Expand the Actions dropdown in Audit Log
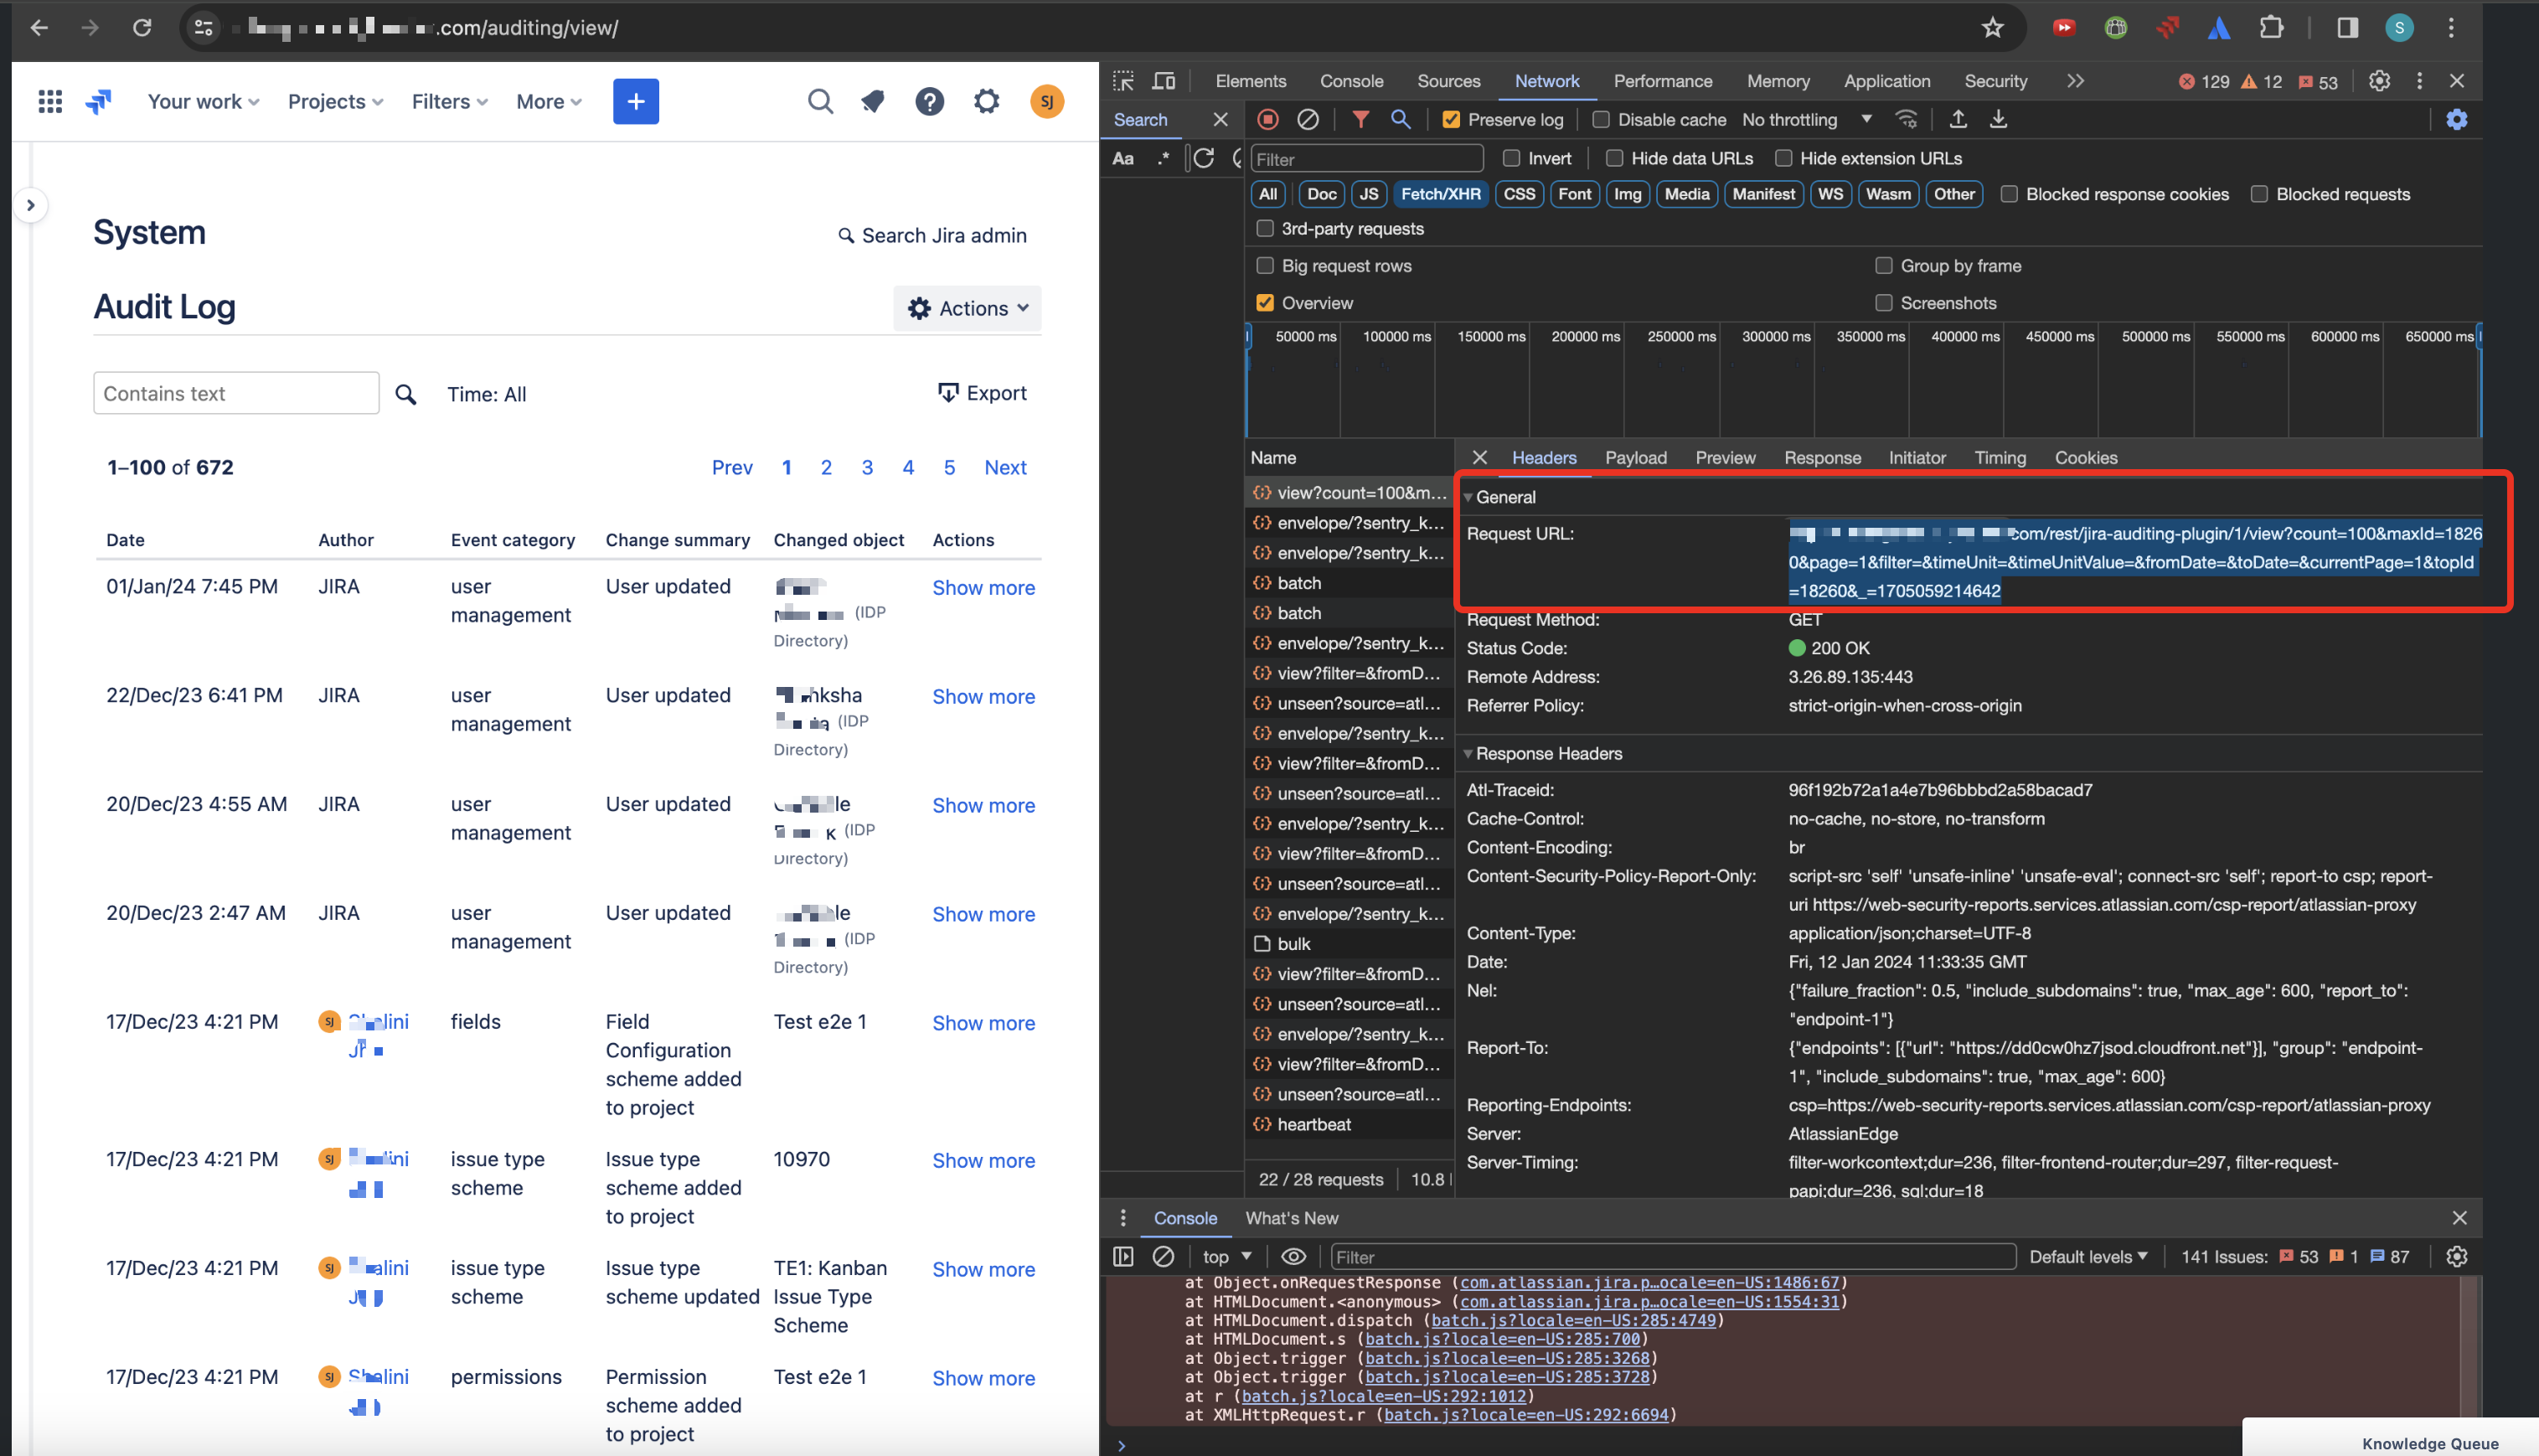The height and width of the screenshot is (1456, 2539). (967, 308)
